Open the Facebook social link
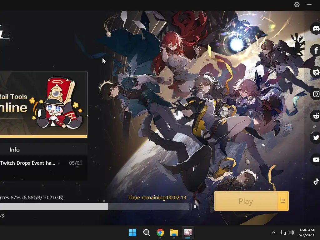Viewport: 320px width, 240px height. coord(316,50)
